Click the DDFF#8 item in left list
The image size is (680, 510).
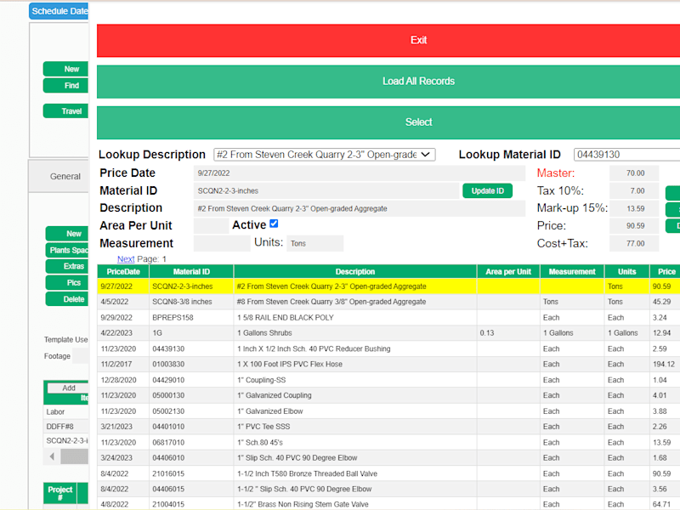(66, 427)
